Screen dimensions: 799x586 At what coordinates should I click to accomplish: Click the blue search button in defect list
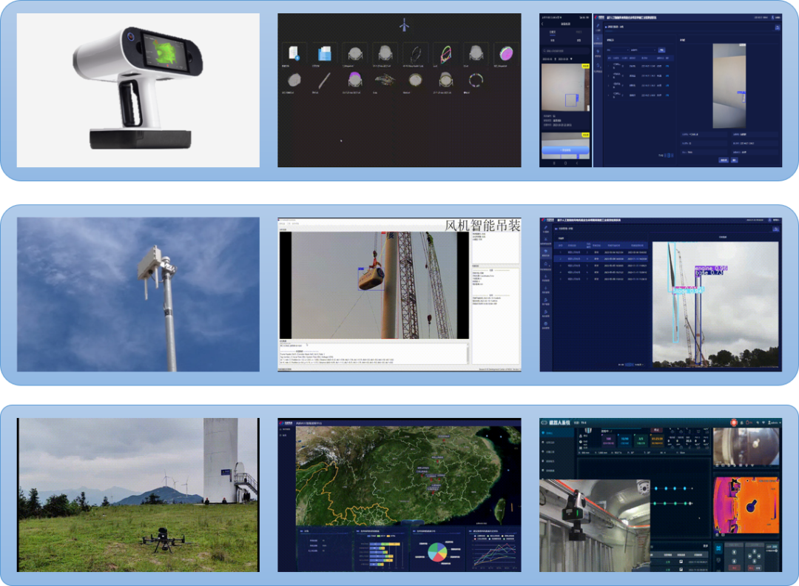[661, 50]
